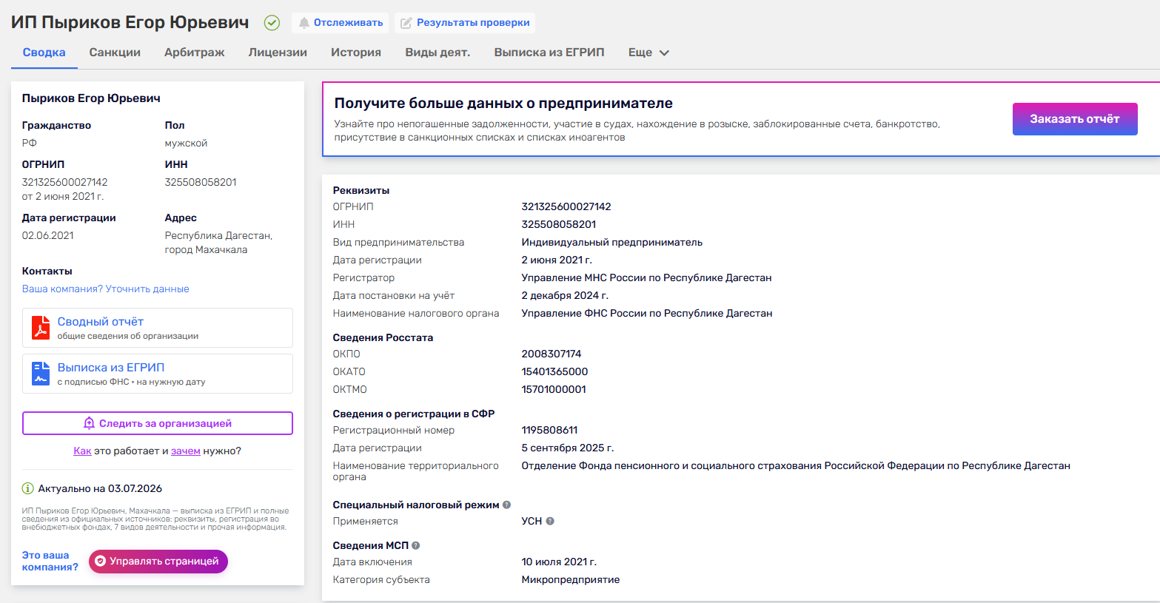The image size is (1160, 603).
Task: Click the date 2 декабря 2024 г.
Action: click(565, 296)
